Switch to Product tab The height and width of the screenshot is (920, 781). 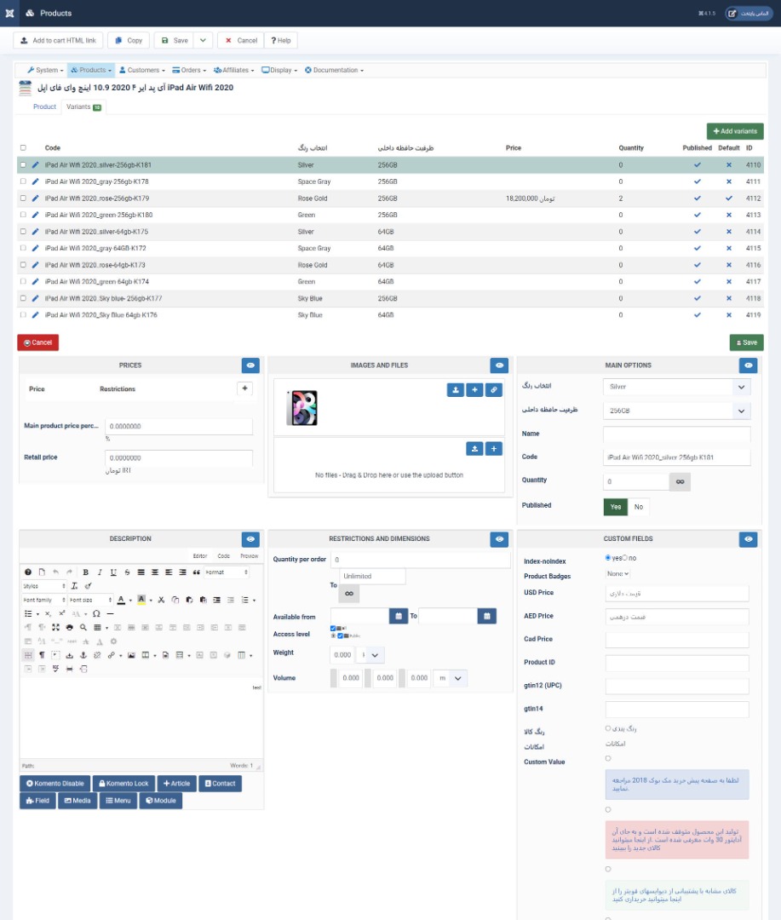44,106
